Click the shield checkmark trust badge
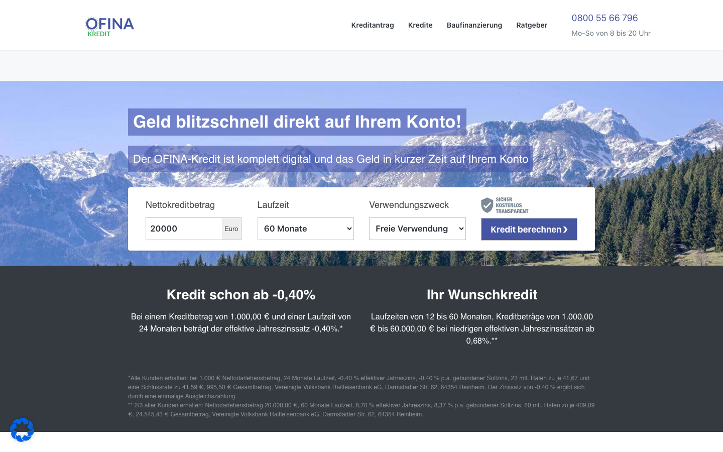Viewport: 723px width, 452px height. (x=487, y=205)
